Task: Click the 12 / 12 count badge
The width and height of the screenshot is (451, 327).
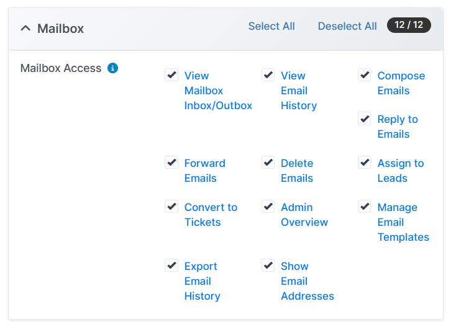Action: (409, 25)
